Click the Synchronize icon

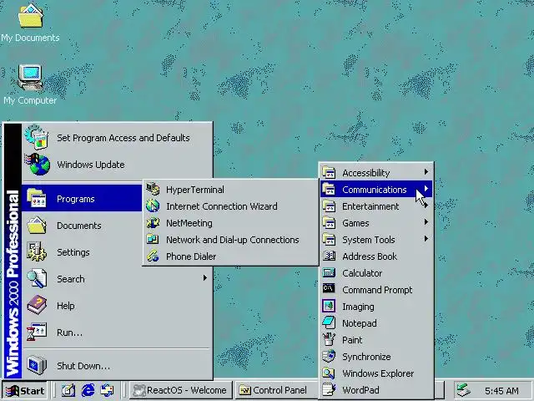[x=329, y=356]
